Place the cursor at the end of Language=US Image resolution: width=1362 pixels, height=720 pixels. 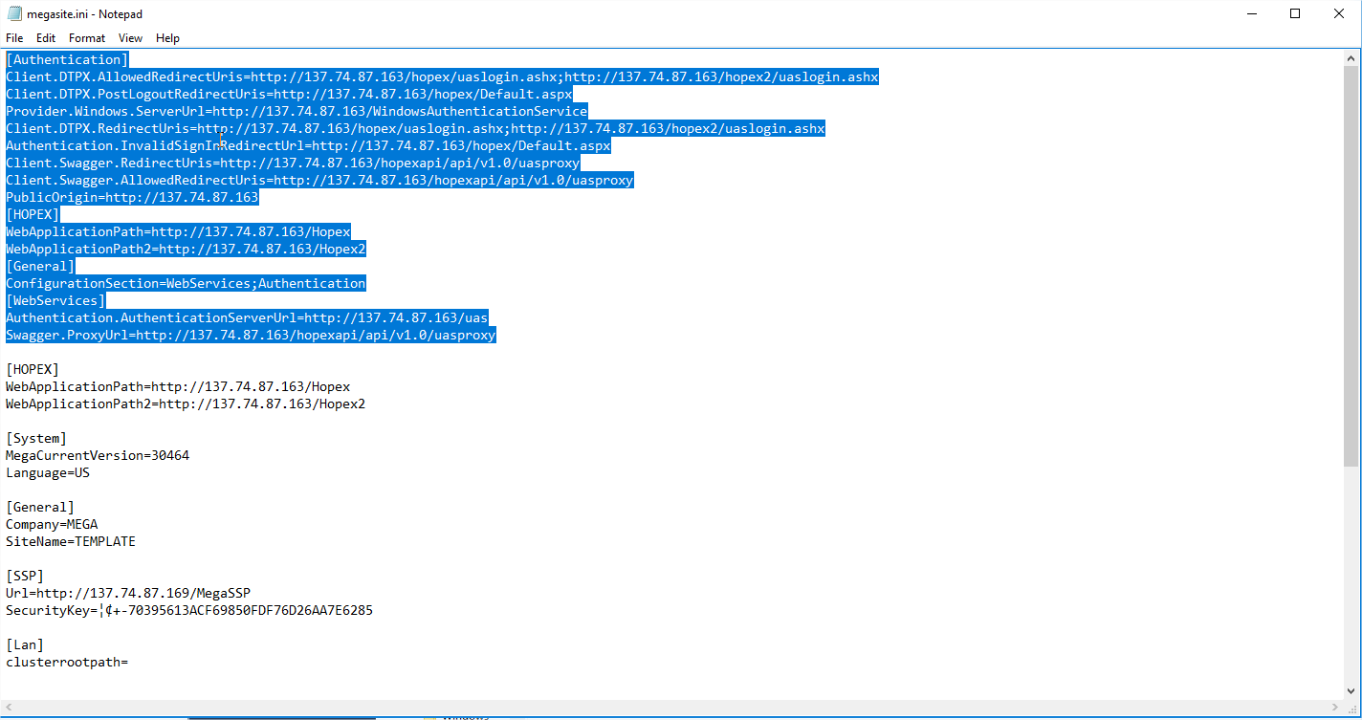coord(91,473)
